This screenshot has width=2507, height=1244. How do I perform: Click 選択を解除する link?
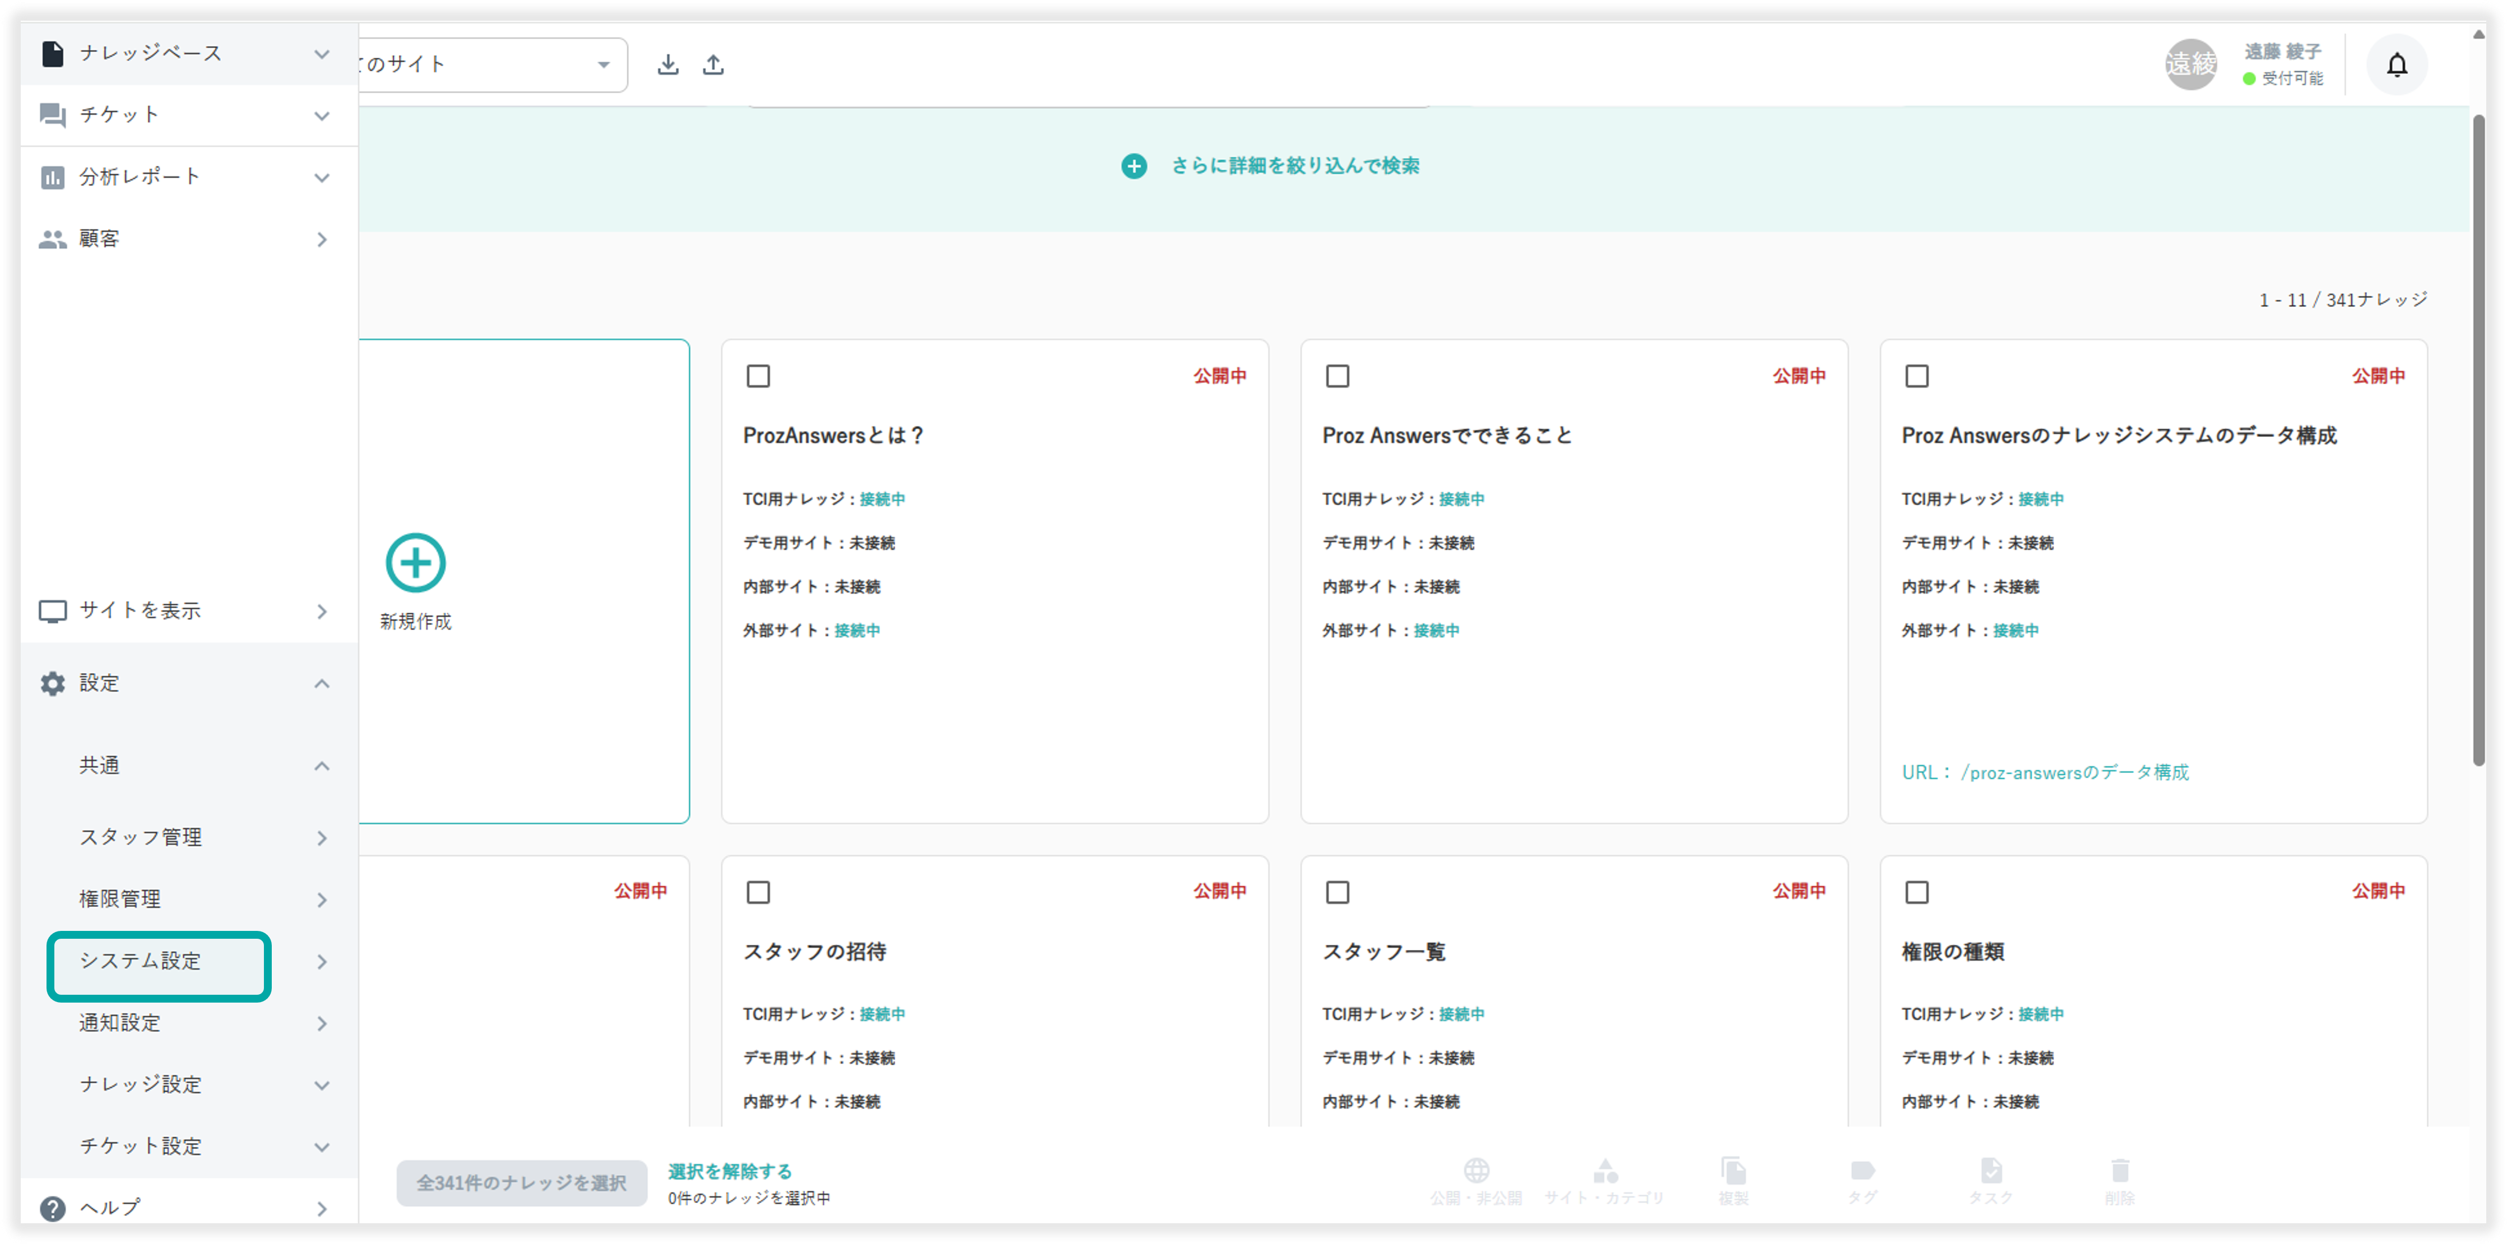pyautogui.click(x=729, y=1171)
